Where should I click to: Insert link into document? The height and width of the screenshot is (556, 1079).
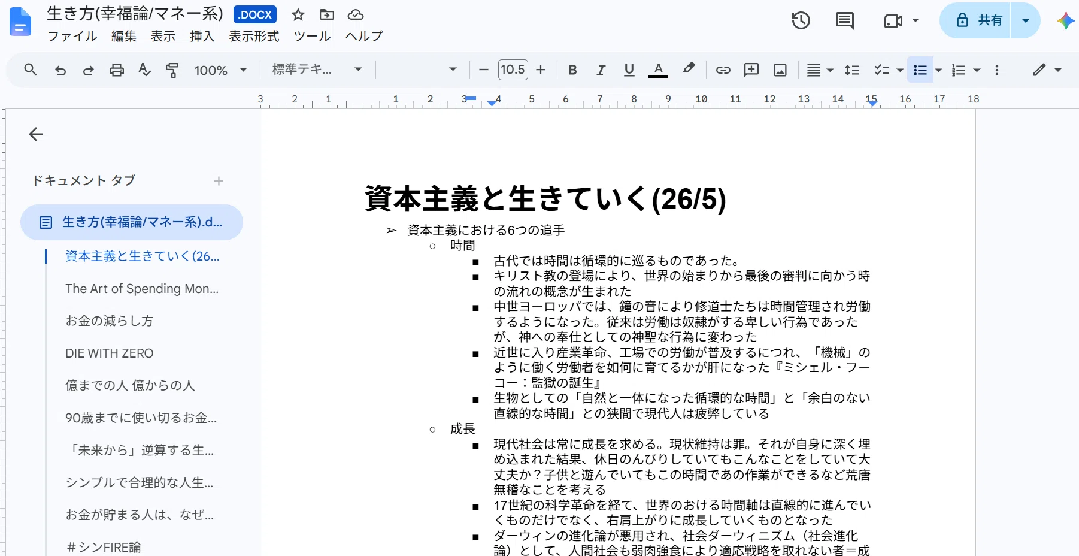click(x=723, y=70)
